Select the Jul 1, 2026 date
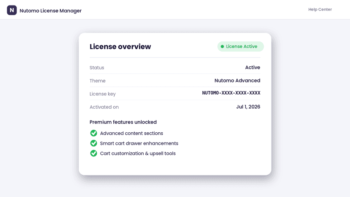The image size is (350, 197). click(248, 107)
